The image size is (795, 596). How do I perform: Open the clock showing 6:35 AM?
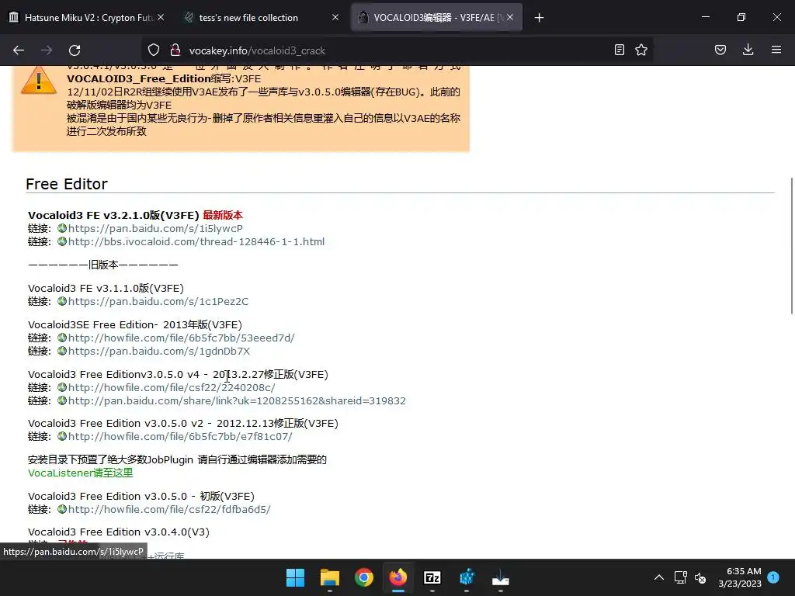(x=740, y=577)
